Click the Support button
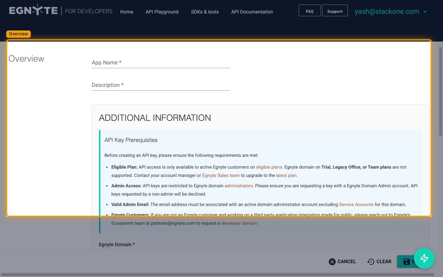 click(x=335, y=11)
